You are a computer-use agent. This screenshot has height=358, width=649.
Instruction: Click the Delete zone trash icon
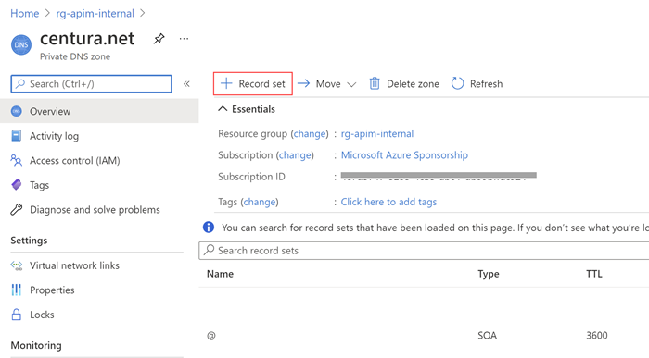[x=375, y=84]
